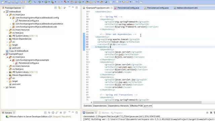Select the VMware vFabric tc Server entry

click(x=38, y=117)
